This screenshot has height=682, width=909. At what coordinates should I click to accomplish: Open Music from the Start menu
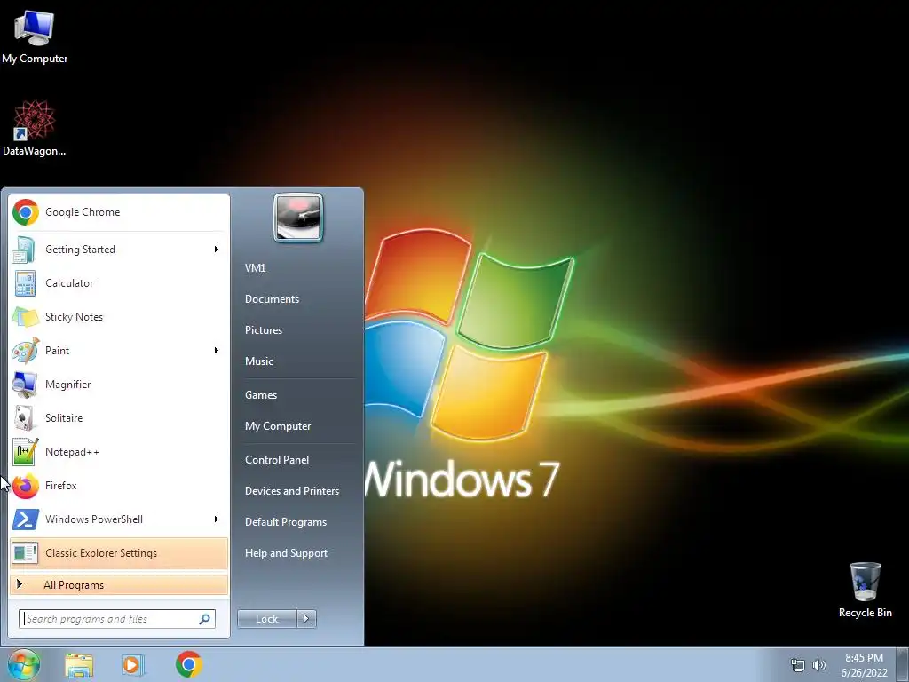coord(259,361)
